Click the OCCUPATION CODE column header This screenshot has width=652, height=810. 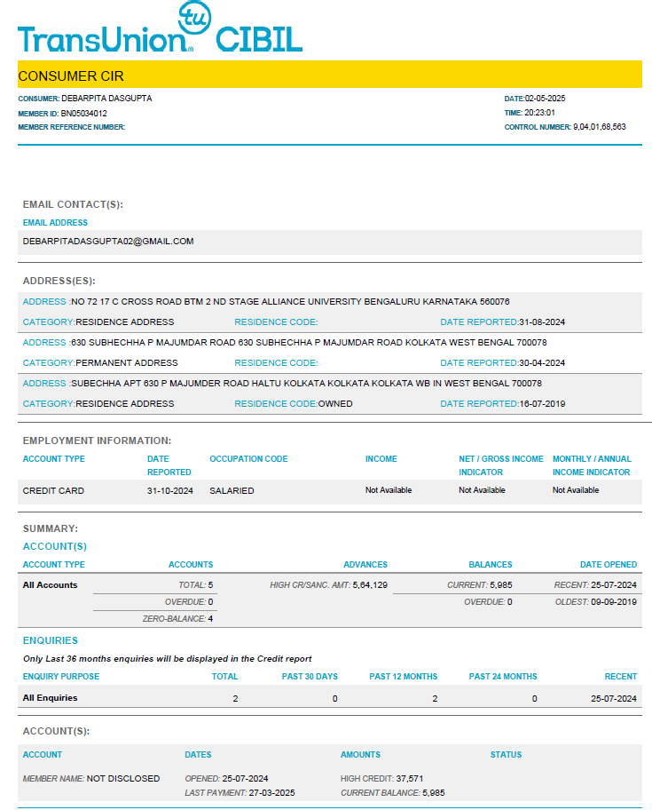(248, 458)
